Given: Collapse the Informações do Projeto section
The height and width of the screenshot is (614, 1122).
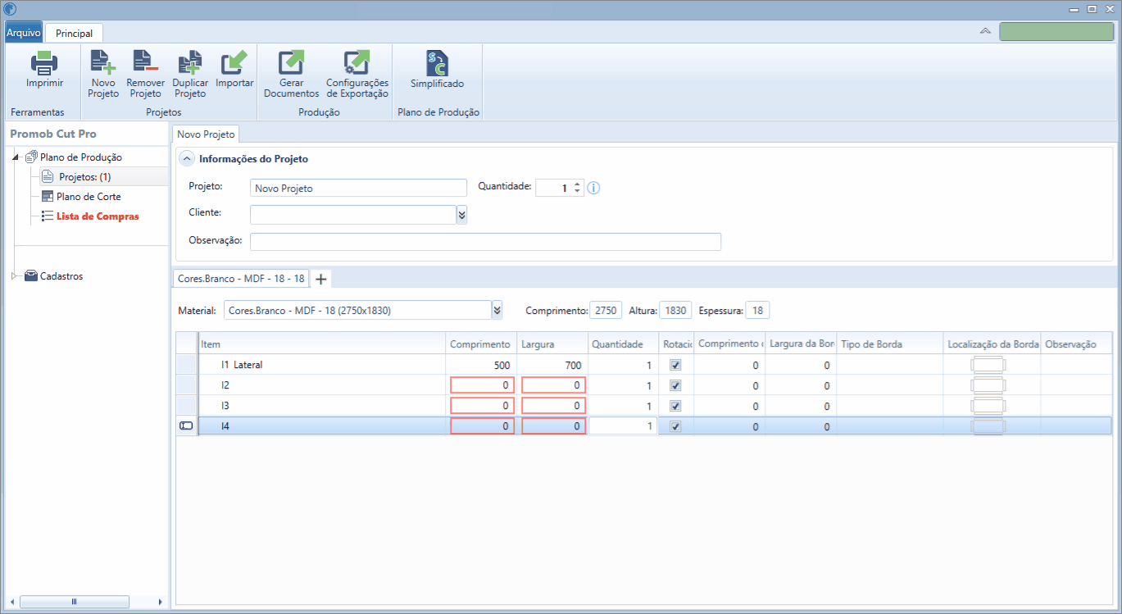Looking at the screenshot, I should pos(187,159).
